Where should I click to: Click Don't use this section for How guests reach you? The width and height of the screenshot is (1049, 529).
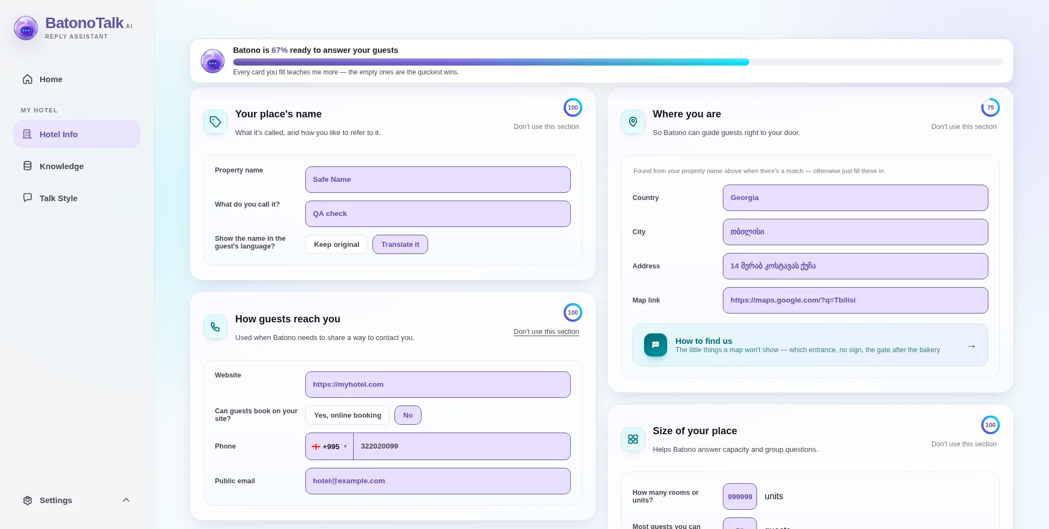tap(546, 332)
